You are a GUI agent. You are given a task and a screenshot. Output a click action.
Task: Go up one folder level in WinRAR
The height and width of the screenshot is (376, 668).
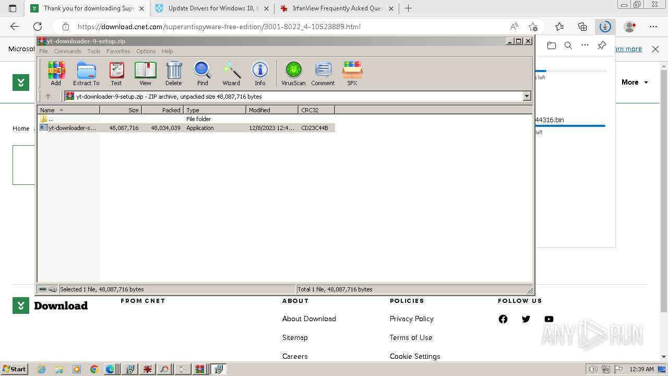coord(48,96)
